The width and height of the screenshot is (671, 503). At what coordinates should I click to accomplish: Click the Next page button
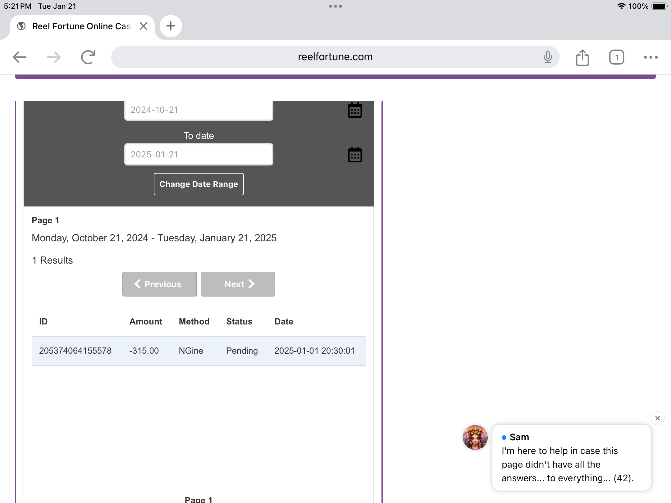238,284
